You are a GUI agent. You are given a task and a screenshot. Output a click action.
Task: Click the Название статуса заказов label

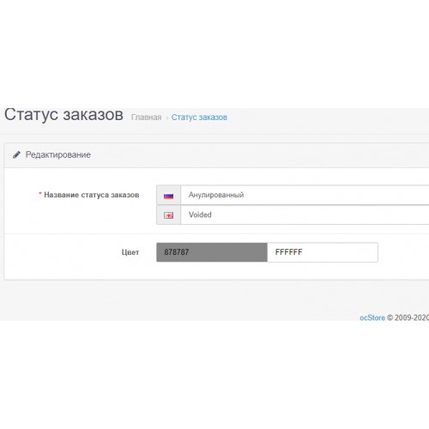pos(92,195)
